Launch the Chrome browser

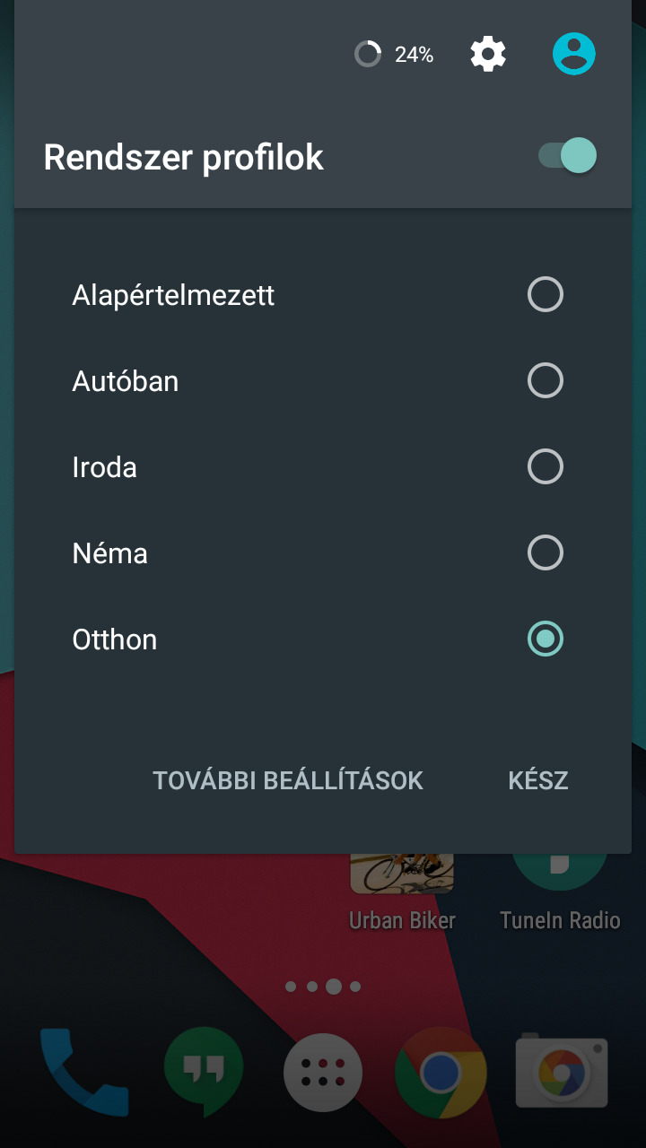[441, 1073]
